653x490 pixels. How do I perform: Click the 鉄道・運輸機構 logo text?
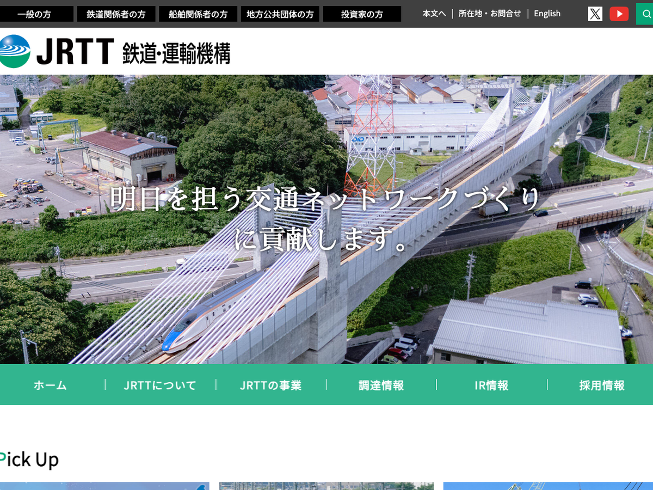pos(176,53)
